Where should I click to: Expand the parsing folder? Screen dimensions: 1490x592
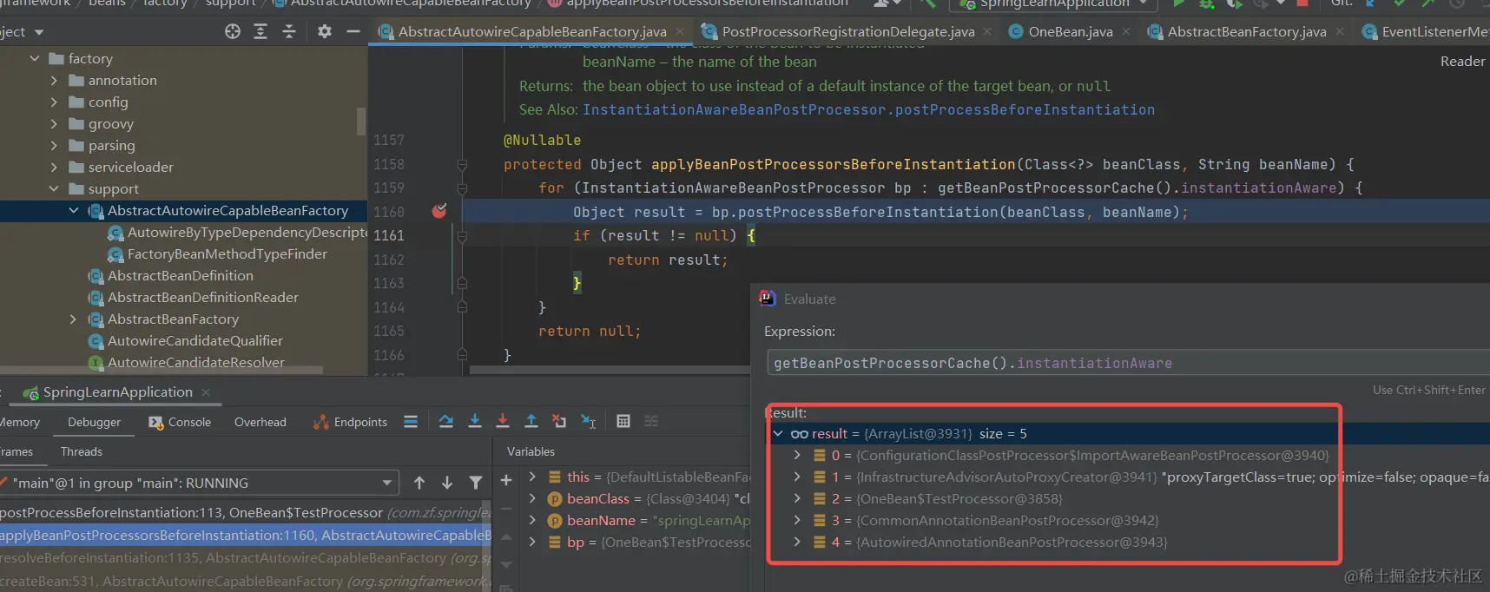pos(54,146)
